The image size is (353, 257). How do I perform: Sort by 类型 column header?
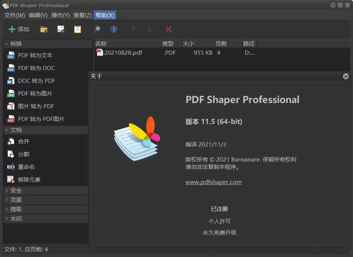tap(172, 43)
